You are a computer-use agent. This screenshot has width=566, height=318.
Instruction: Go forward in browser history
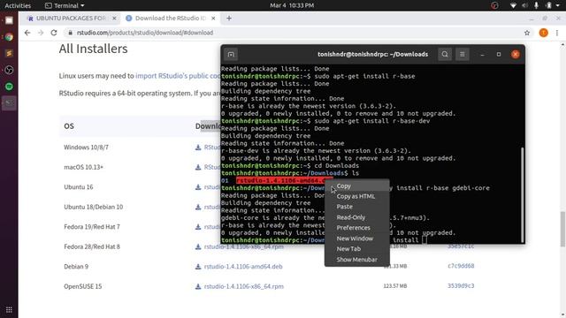[x=41, y=33]
